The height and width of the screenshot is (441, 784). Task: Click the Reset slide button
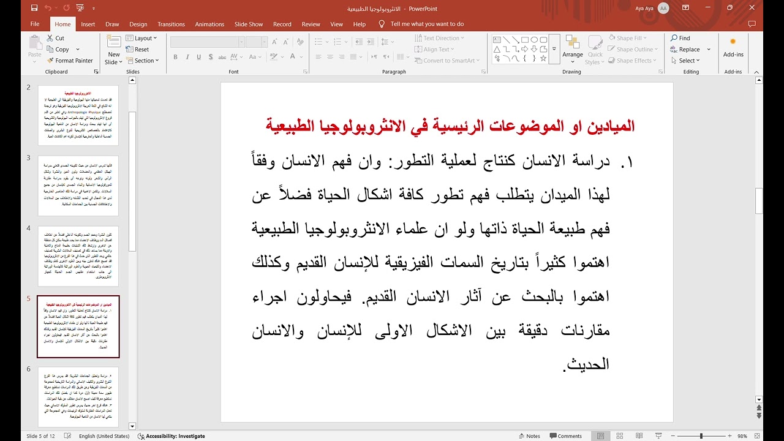[x=138, y=49]
